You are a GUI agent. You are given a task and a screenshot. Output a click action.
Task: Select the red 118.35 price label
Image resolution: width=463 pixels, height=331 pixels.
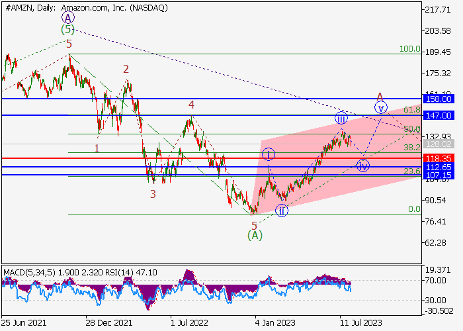tap(439, 158)
